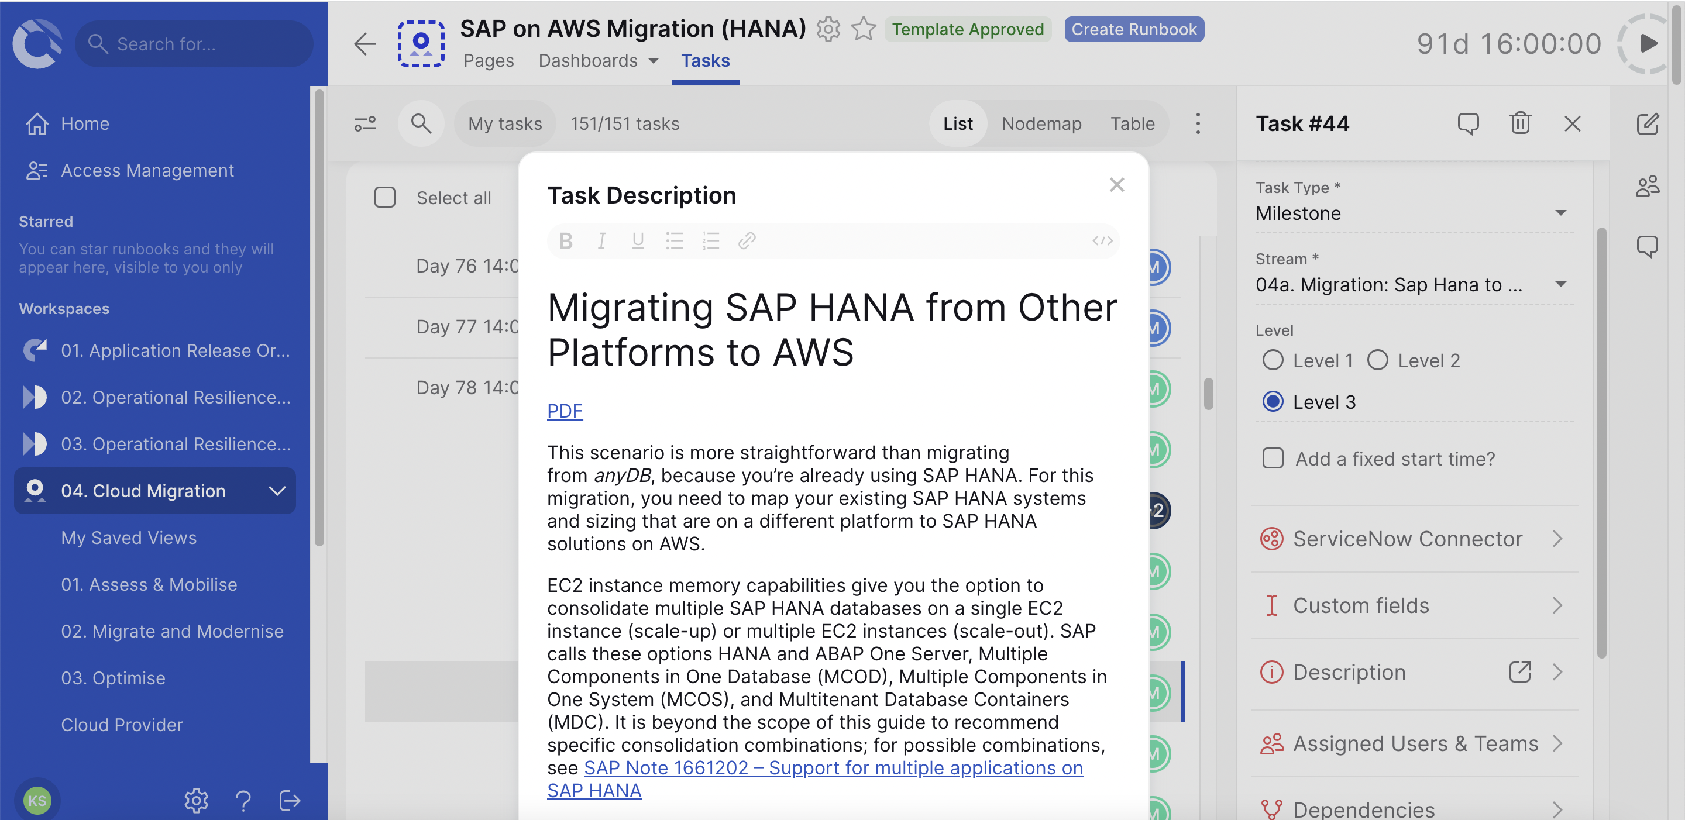The image size is (1685, 820).
Task: Open the Task Type dropdown showing Milestone
Action: pos(1414,213)
